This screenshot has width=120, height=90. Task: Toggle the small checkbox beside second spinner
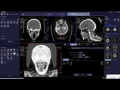(x=84, y=55)
